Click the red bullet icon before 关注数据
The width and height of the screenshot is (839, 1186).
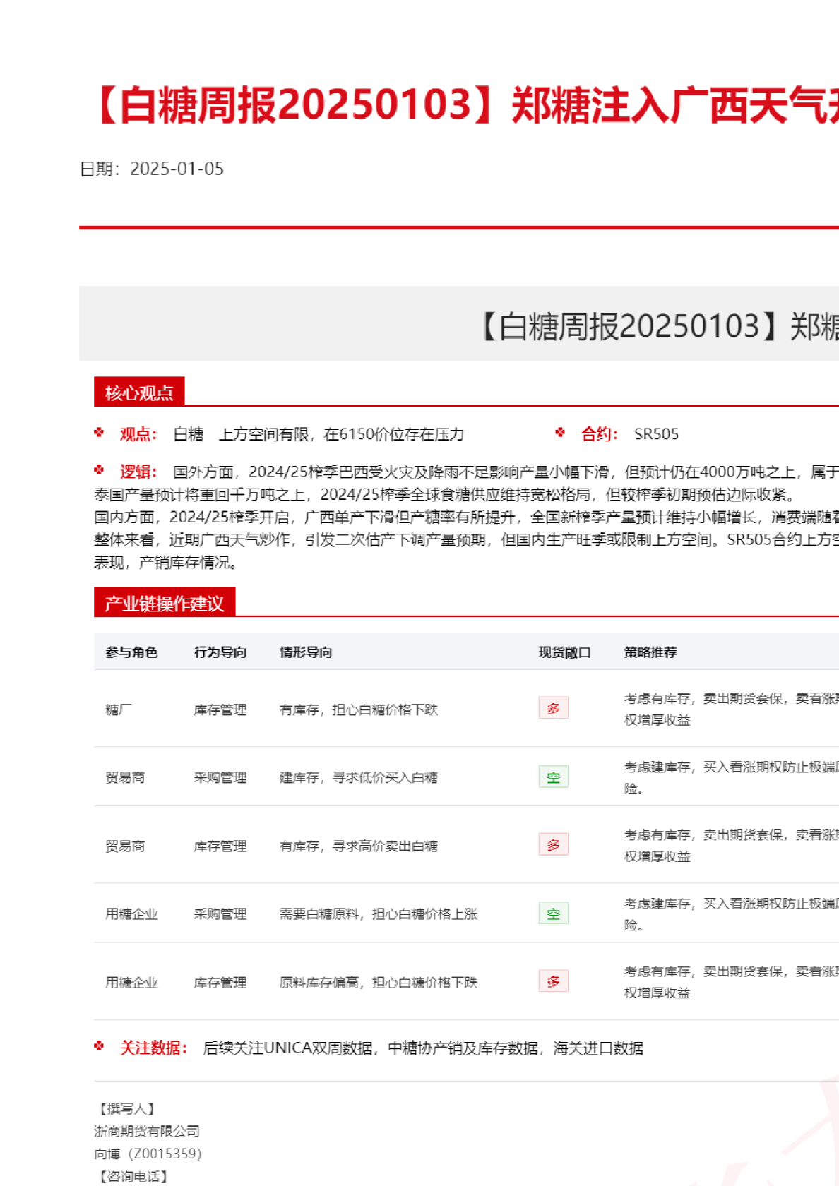[99, 1046]
